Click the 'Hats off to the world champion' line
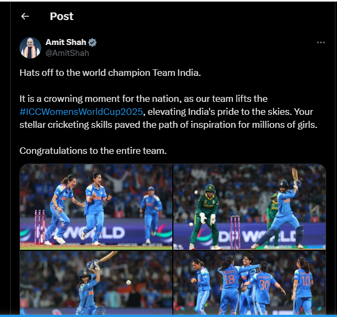The image size is (337, 317). click(110, 73)
